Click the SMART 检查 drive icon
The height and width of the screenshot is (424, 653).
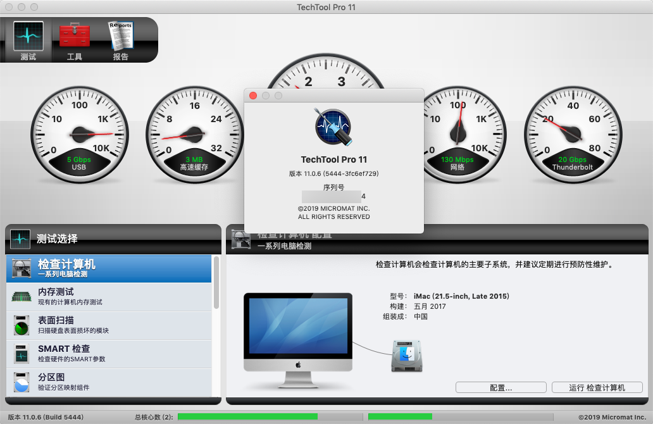tap(22, 354)
